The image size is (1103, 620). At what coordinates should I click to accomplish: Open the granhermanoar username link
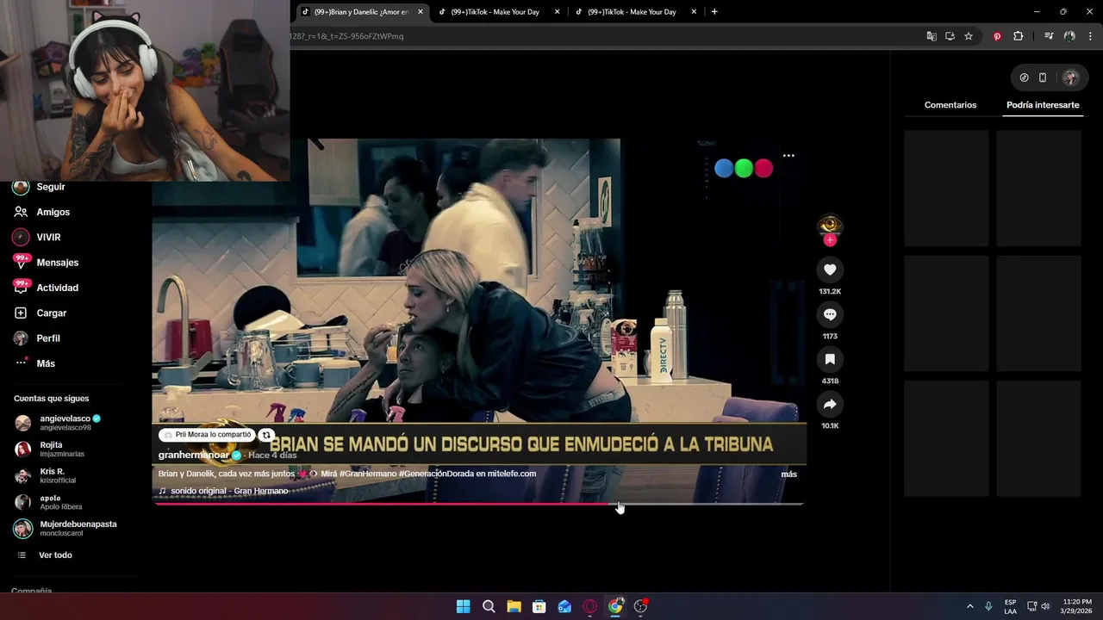(x=194, y=455)
